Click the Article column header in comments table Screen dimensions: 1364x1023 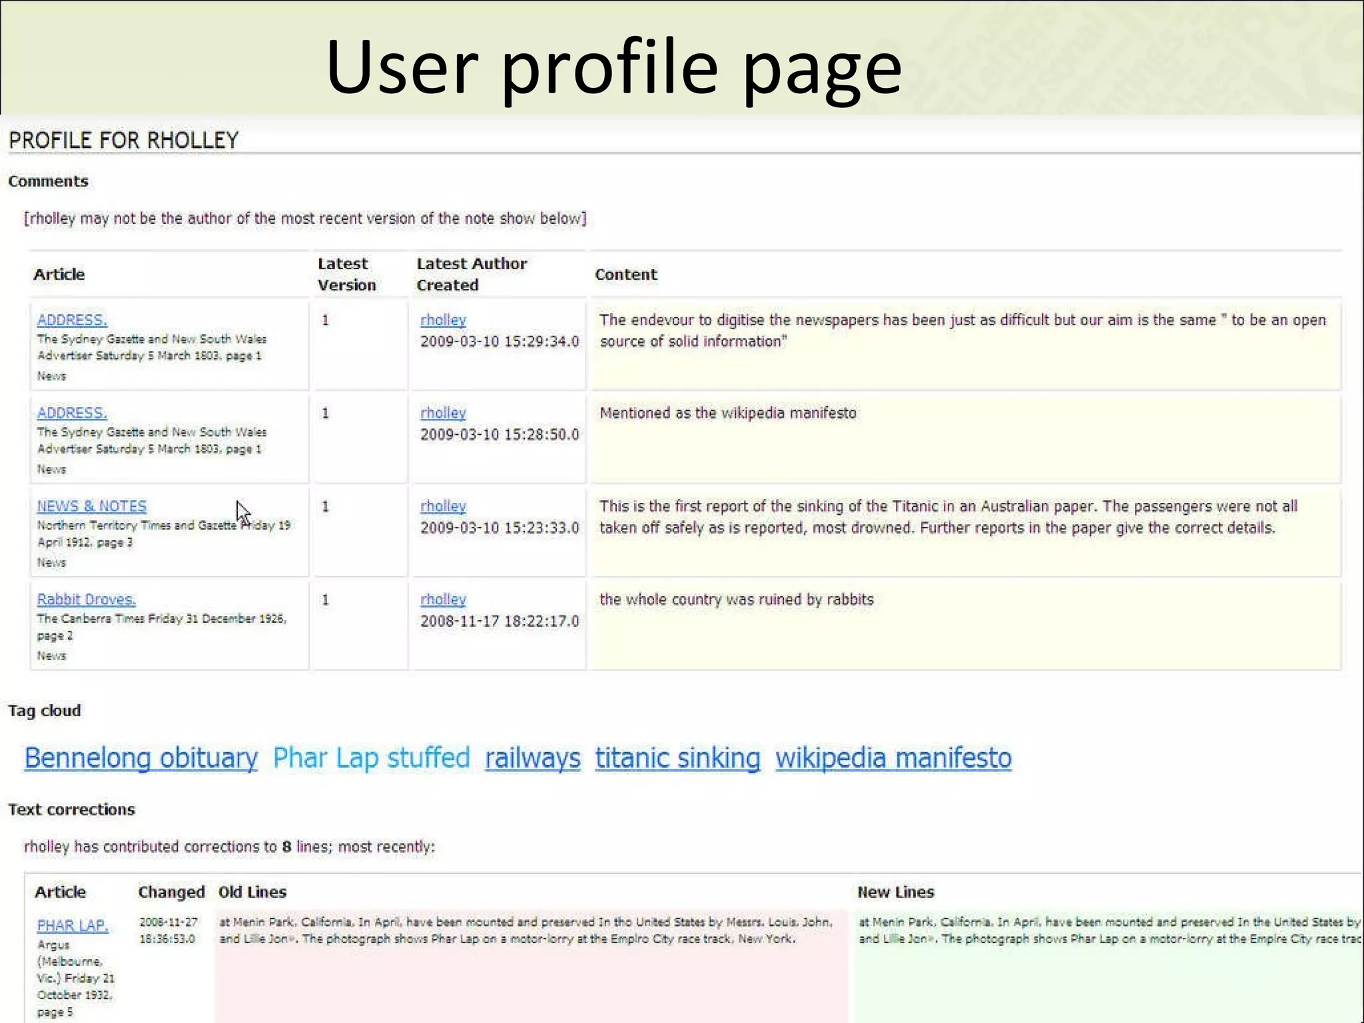pos(59,274)
